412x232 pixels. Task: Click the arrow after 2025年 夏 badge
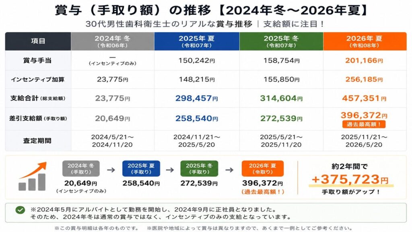170,170
